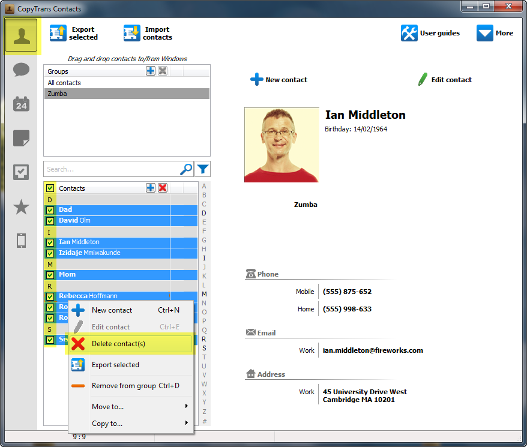This screenshot has height=447, width=527.
Task: Uncheck the Rebecca Hoffmann checkbox
Action: pos(50,296)
